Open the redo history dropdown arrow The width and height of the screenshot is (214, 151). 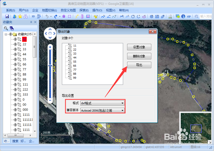(60, 17)
